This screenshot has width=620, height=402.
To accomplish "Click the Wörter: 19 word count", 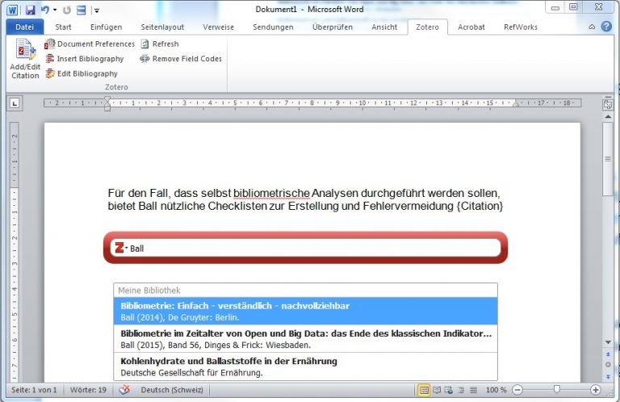I will pyautogui.click(x=88, y=390).
